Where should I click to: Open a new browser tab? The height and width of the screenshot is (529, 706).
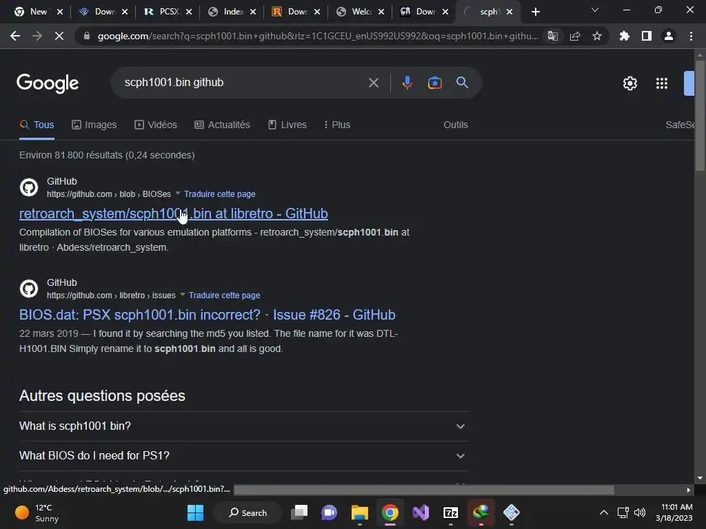[x=535, y=12]
